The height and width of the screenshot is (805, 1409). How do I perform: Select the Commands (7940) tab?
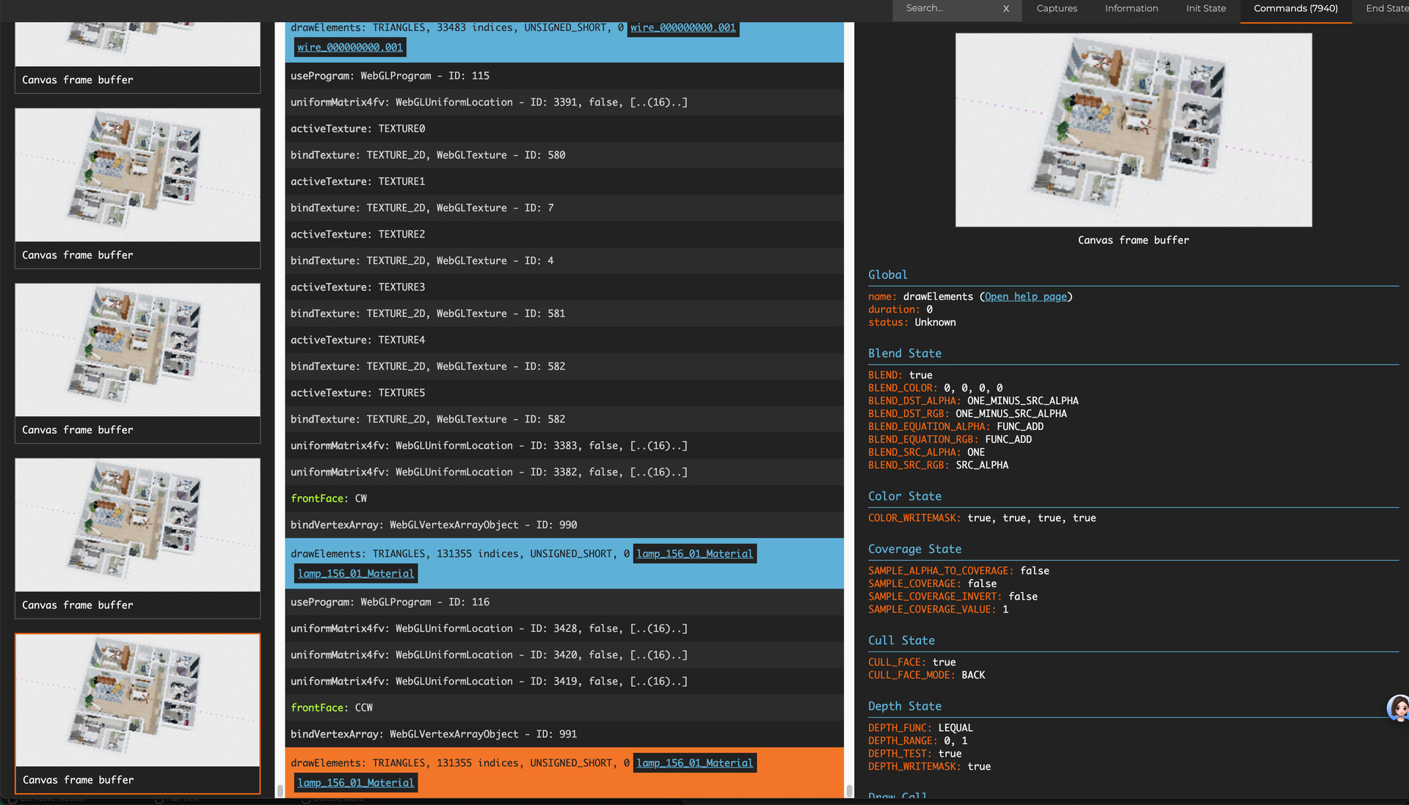[1295, 9]
